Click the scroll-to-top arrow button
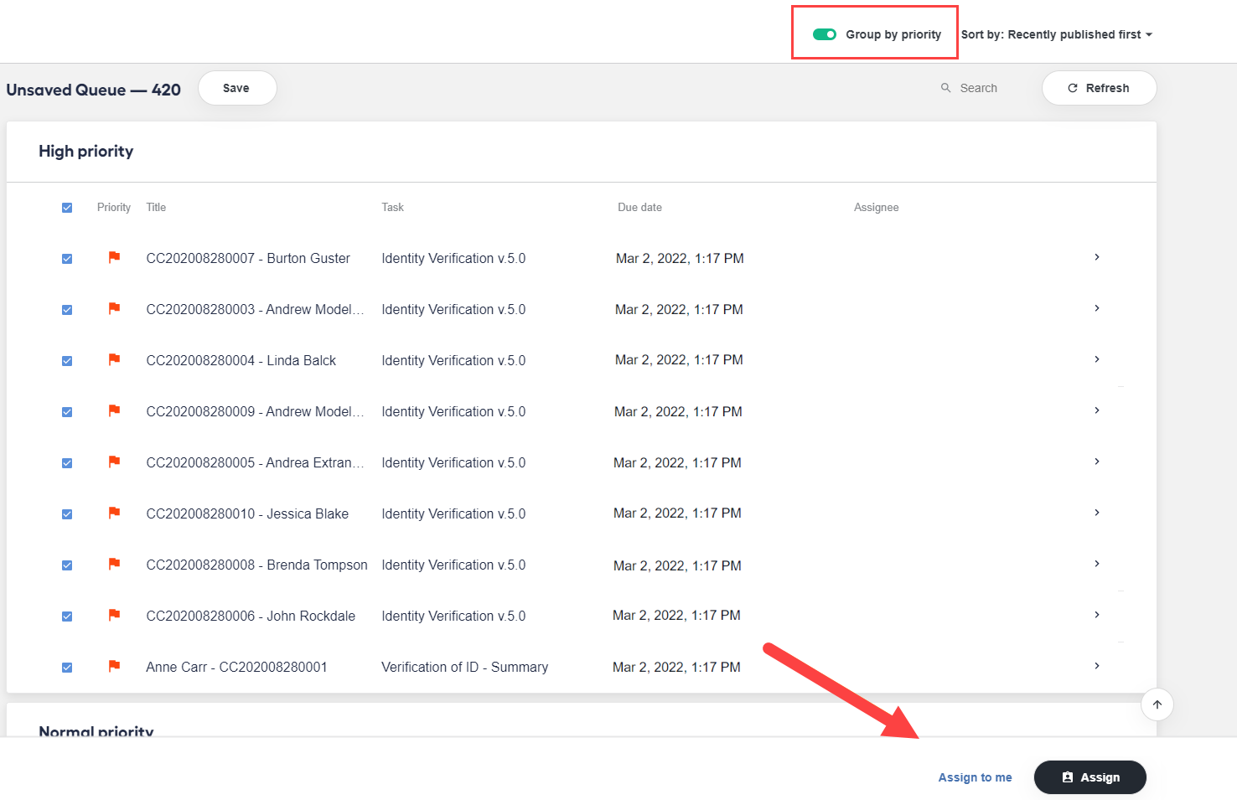The height and width of the screenshot is (810, 1237). pyautogui.click(x=1157, y=704)
